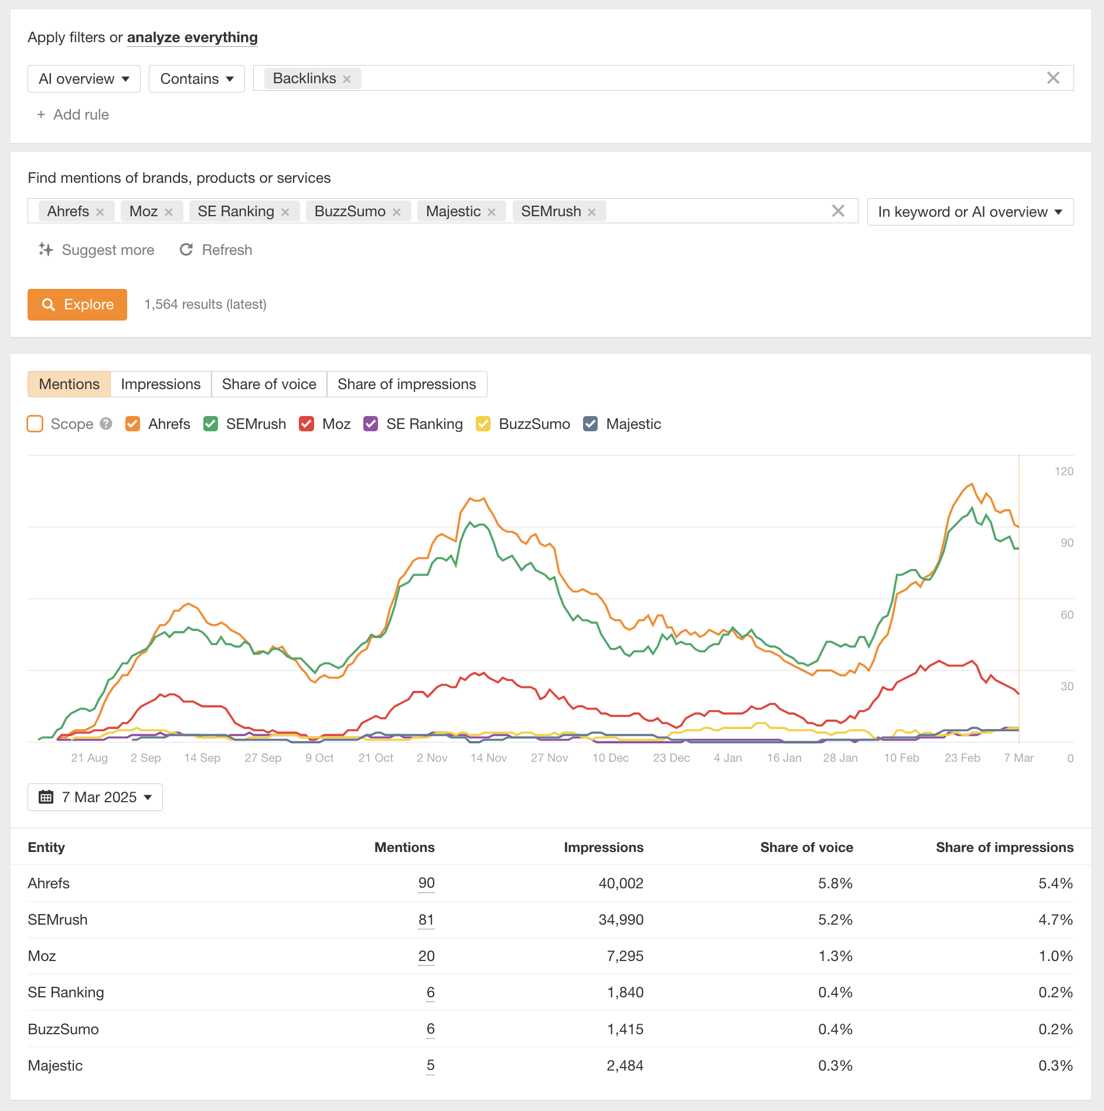Switch to the Share of voice tab
Viewport: 1104px width, 1111px height.
click(x=269, y=384)
